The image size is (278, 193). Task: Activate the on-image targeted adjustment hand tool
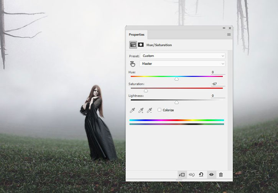pos(133,64)
